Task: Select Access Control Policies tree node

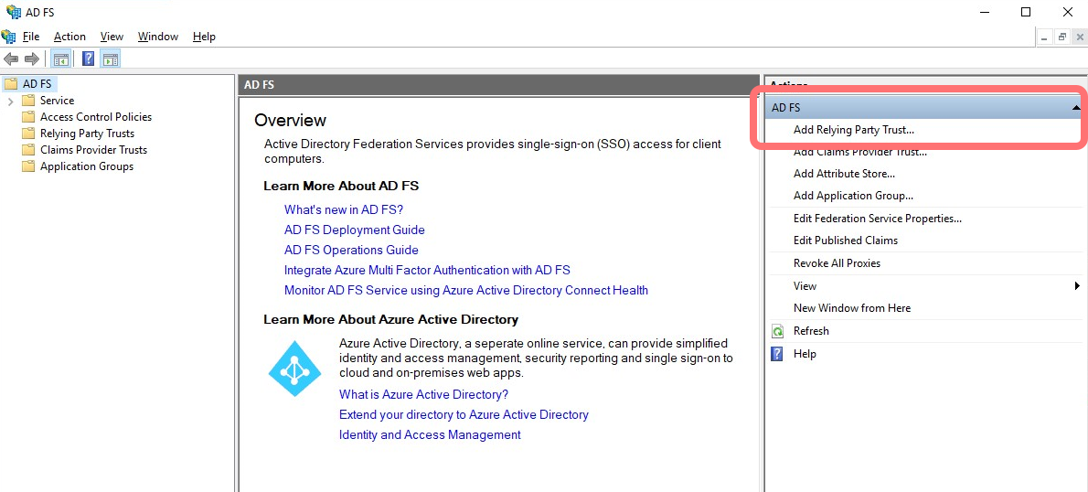Action: pos(96,117)
